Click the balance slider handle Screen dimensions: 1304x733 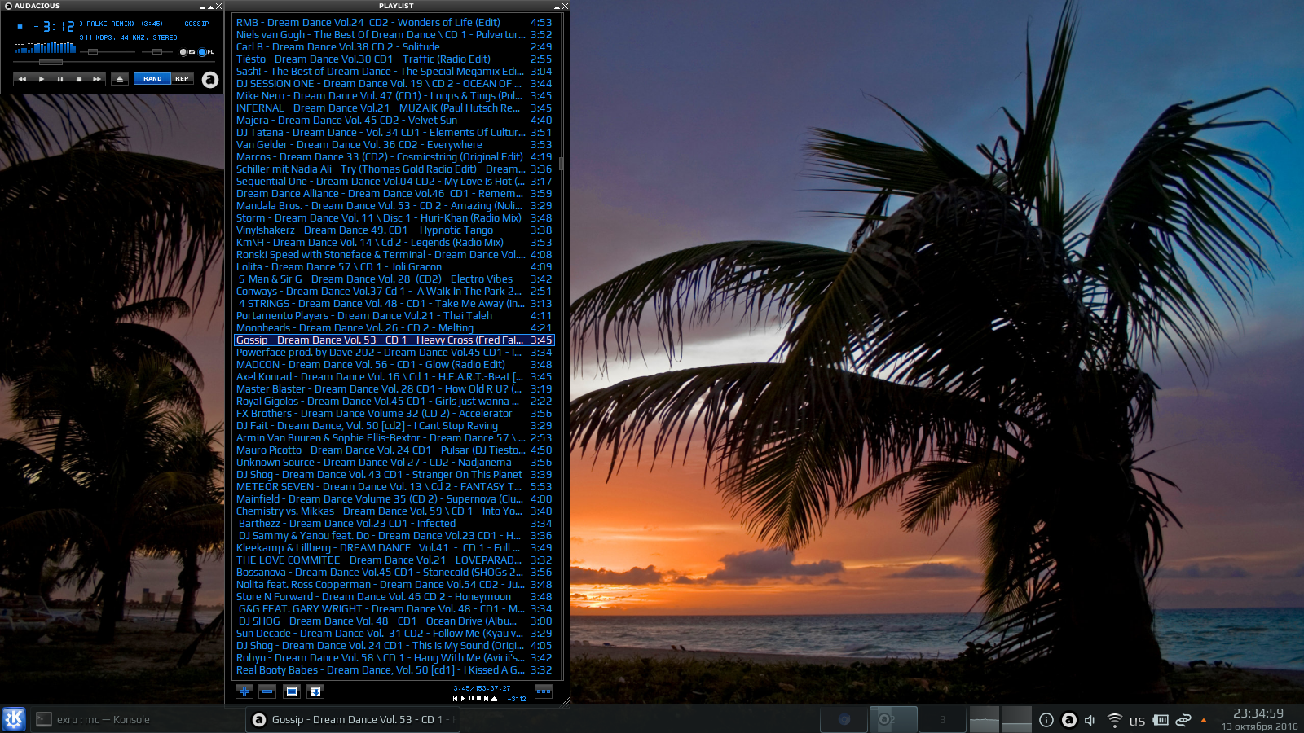pos(157,51)
